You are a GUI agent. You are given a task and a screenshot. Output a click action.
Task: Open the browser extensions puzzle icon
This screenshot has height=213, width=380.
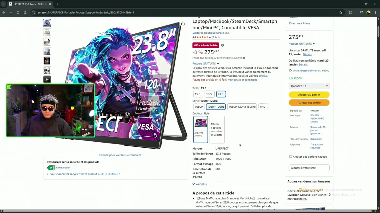(x=351, y=12)
